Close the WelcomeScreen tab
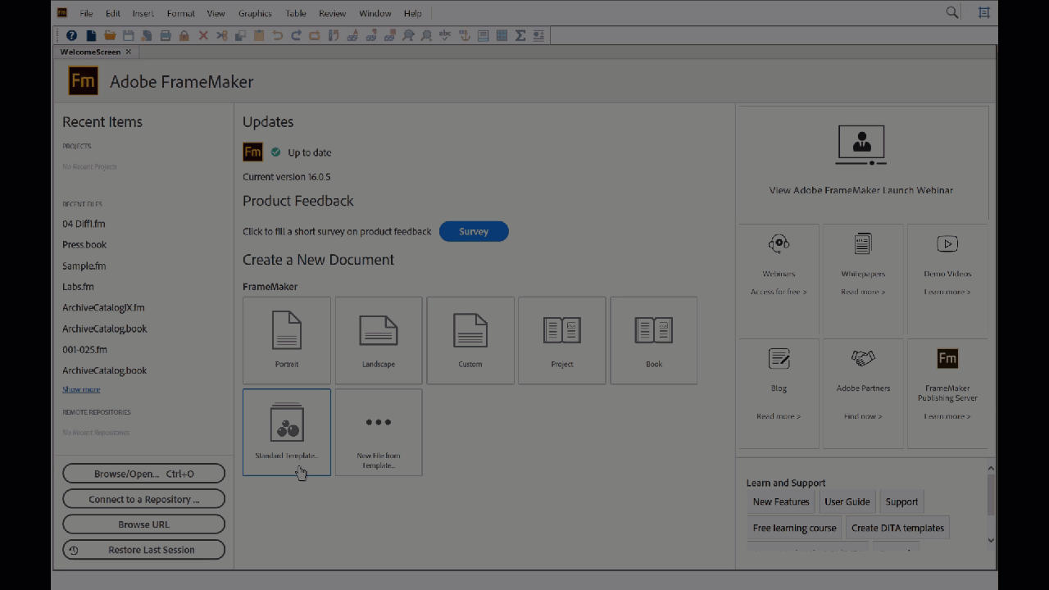 pyautogui.click(x=129, y=52)
